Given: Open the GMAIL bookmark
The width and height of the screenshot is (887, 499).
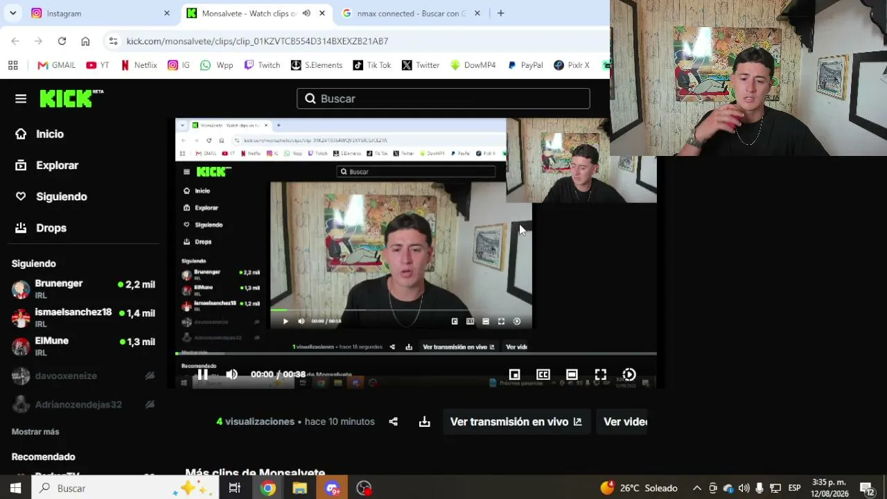Looking at the screenshot, I should click(56, 65).
